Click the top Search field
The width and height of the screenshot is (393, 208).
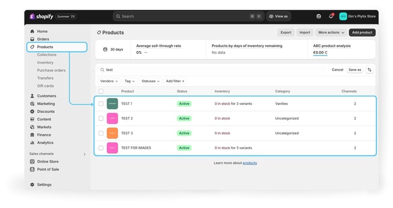[x=189, y=17]
